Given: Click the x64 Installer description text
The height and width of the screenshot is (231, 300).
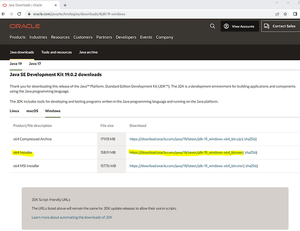Looking at the screenshot, I should pyautogui.click(x=23, y=152).
